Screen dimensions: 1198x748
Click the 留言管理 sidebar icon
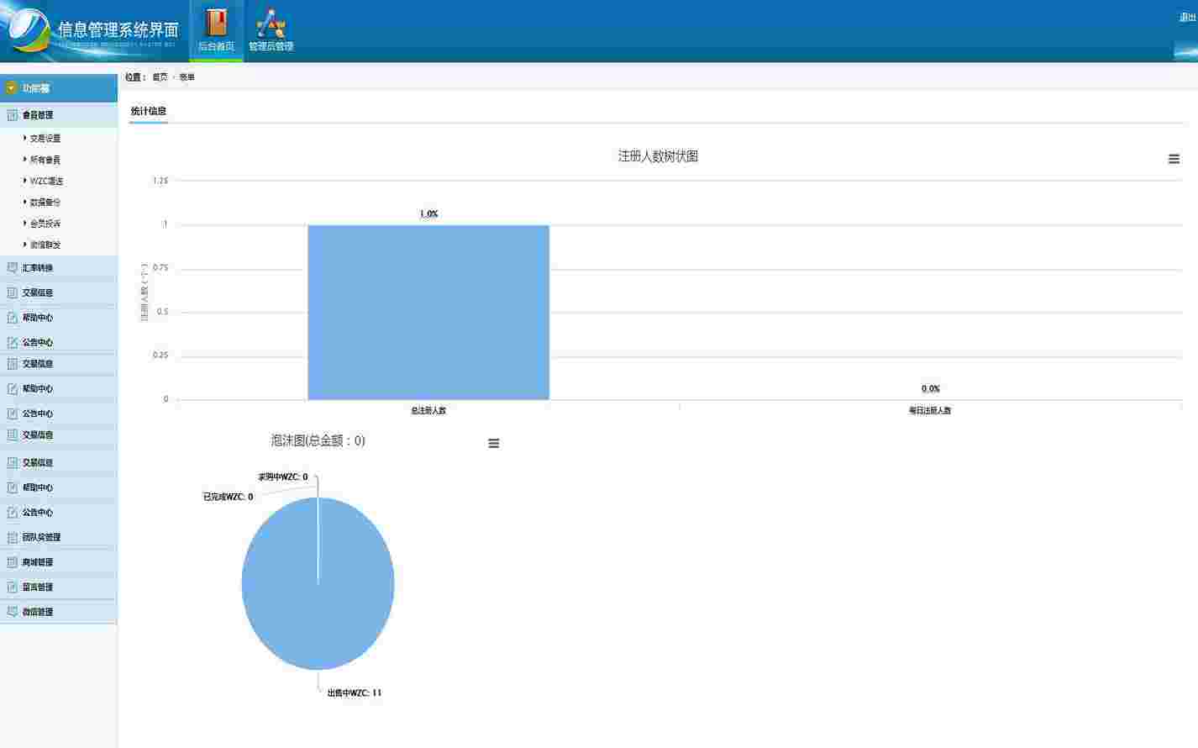coord(13,587)
